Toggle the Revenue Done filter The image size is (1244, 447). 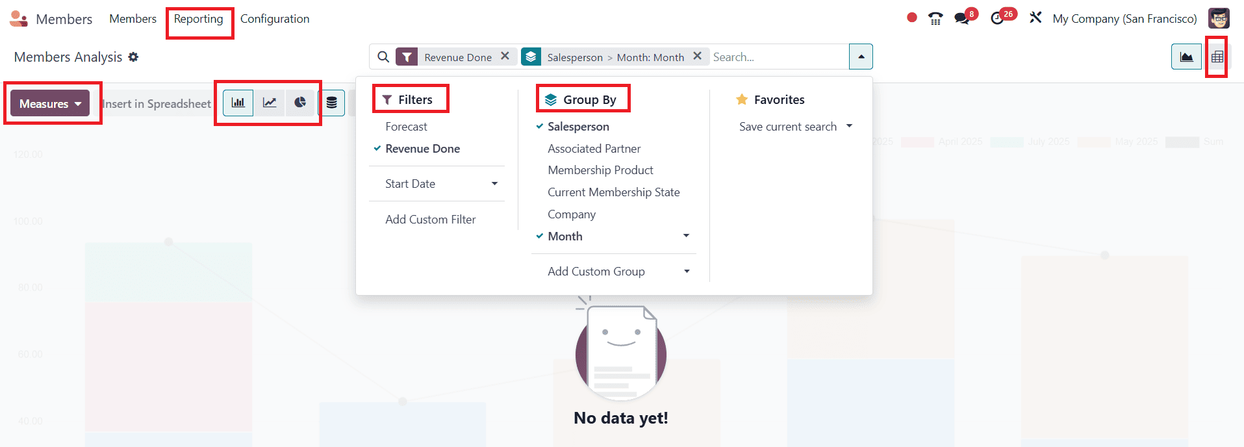(422, 149)
